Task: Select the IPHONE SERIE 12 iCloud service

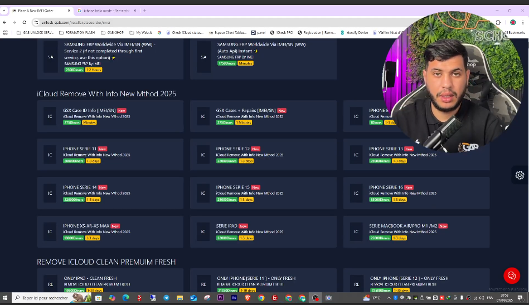Action: (x=263, y=154)
